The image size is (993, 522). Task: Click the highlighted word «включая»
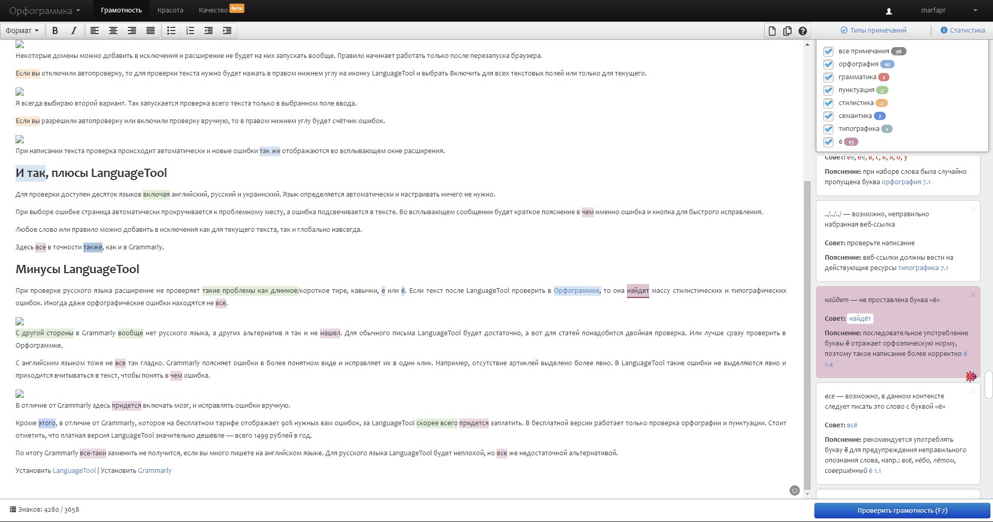tap(156, 195)
